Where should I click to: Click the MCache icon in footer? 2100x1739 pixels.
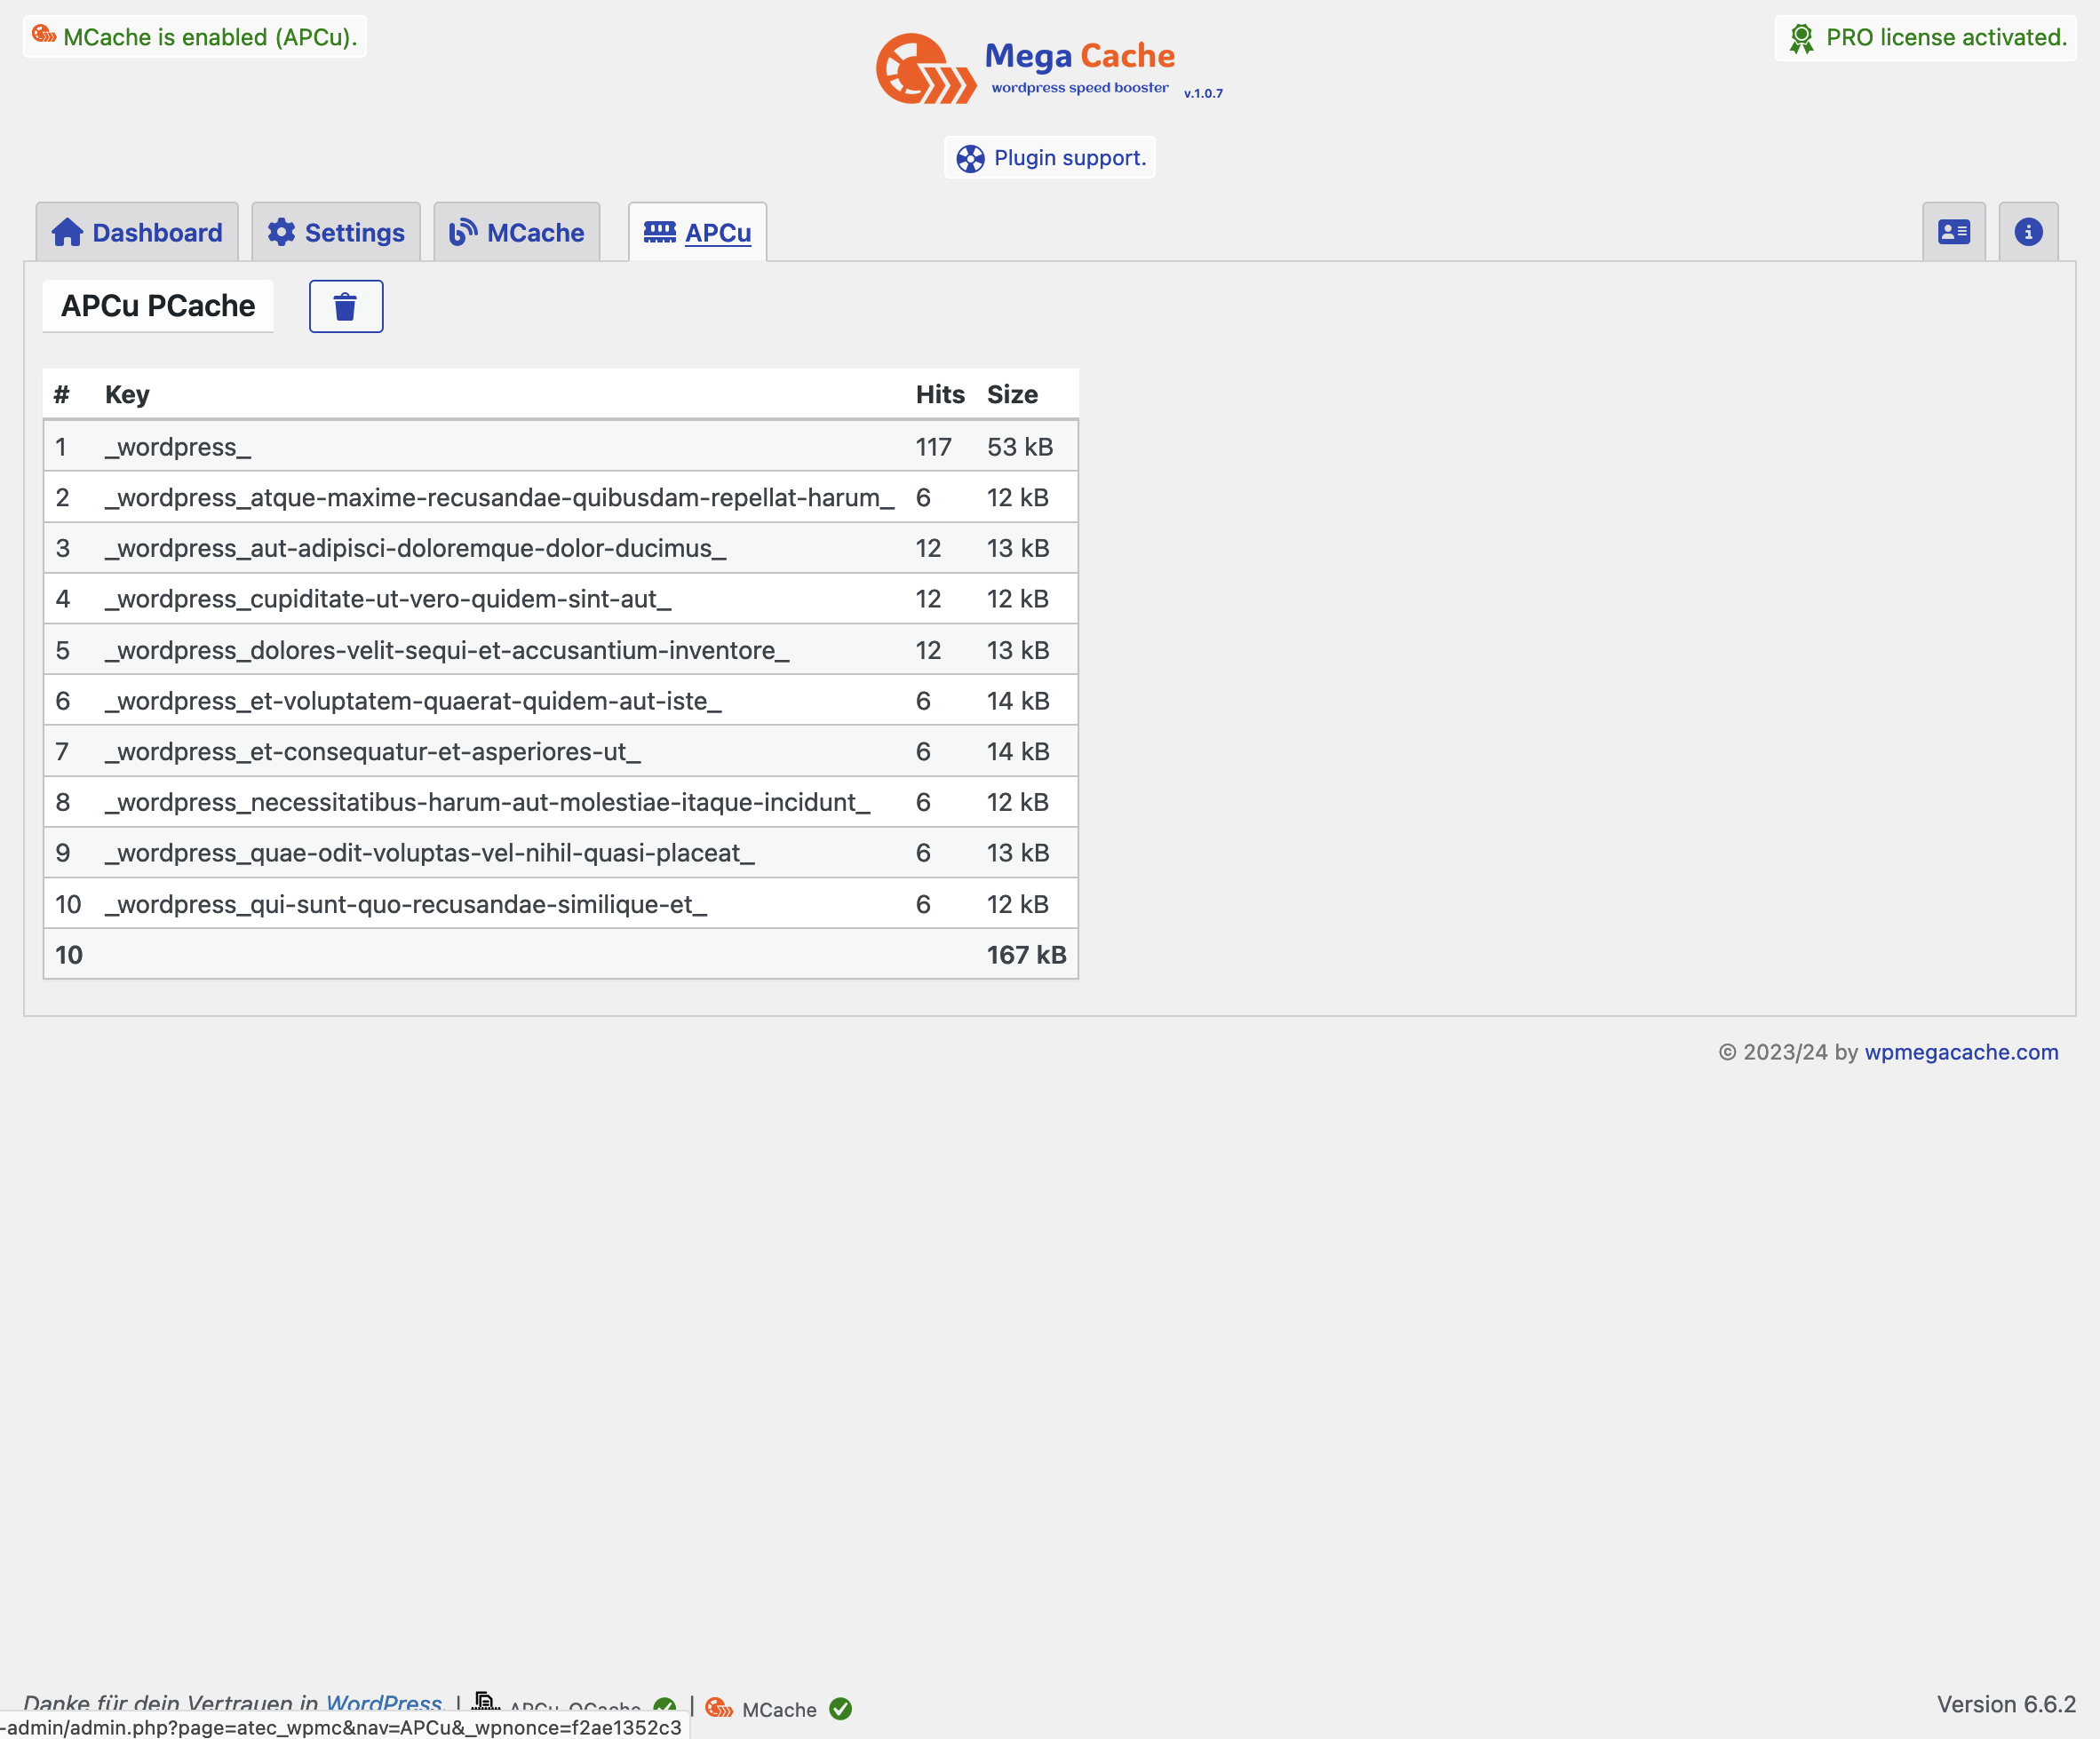(x=719, y=1708)
